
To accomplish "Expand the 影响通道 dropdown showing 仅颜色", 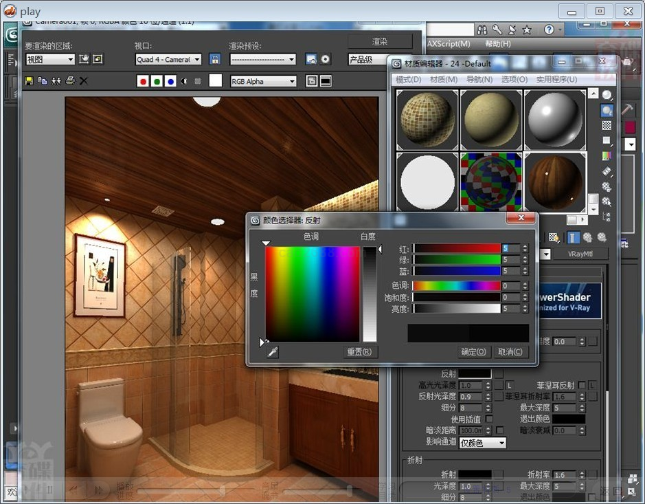I will tap(482, 443).
